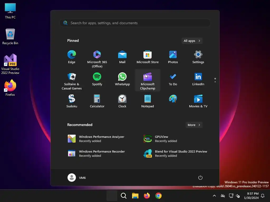Image resolution: width=270 pixels, height=202 pixels.
Task: Show More recommended items
Action: 194,125
